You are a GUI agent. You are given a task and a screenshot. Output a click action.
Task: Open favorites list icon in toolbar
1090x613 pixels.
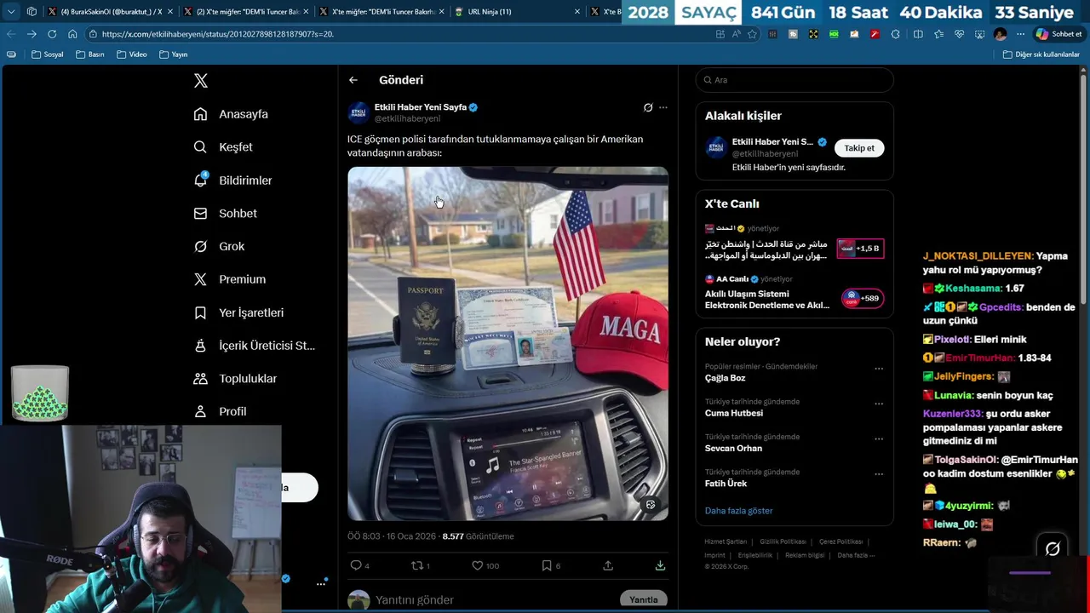[x=938, y=34]
